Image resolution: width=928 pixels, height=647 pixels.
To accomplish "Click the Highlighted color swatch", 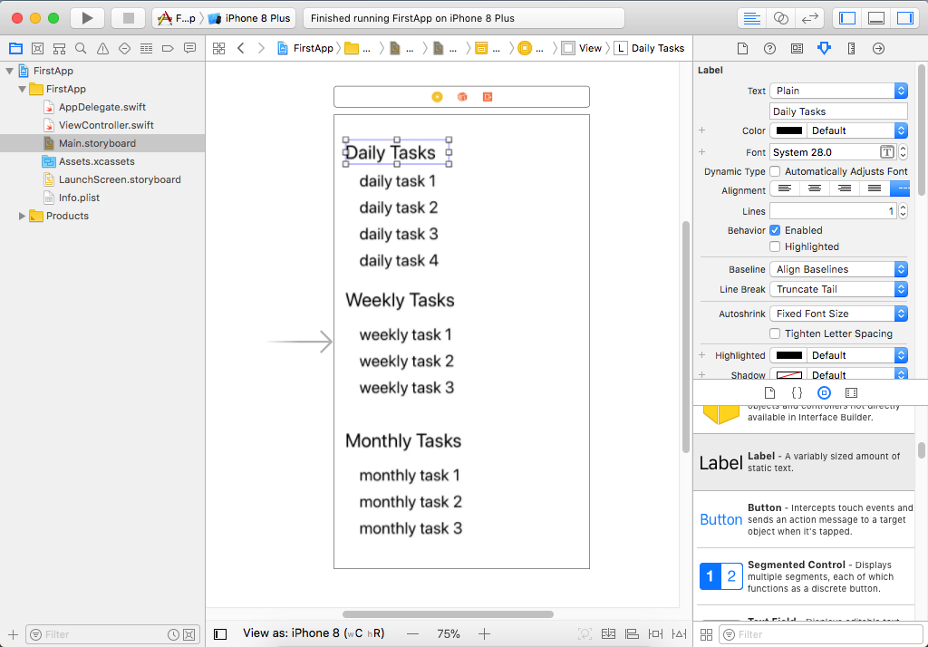I will (x=789, y=355).
